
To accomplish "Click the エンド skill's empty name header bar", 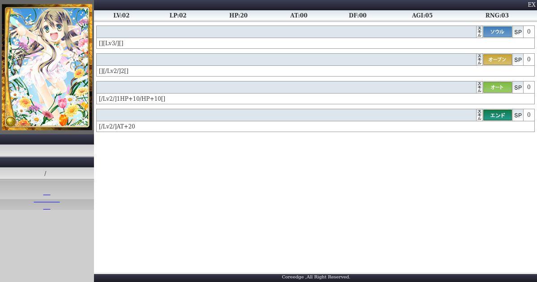I will click(x=286, y=115).
